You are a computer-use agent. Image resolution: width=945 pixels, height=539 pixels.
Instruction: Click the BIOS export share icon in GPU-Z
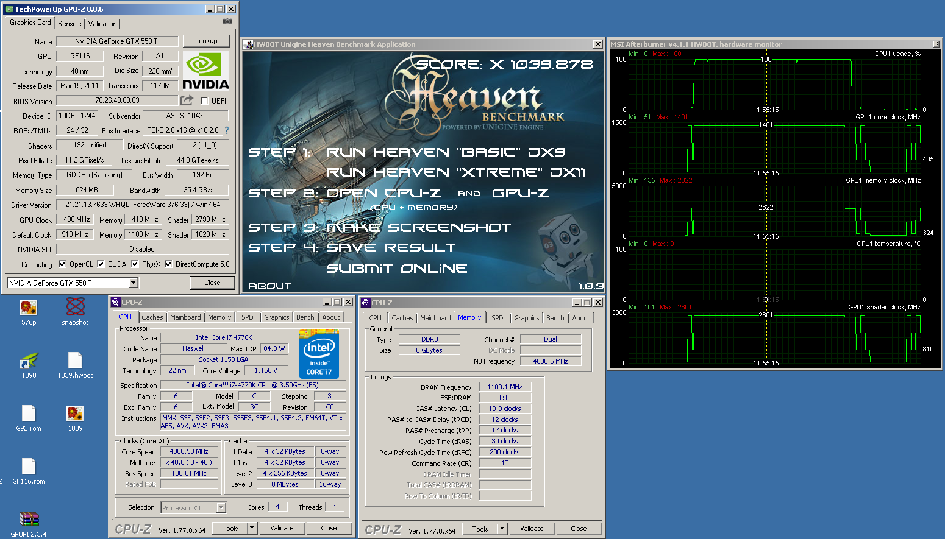click(187, 100)
